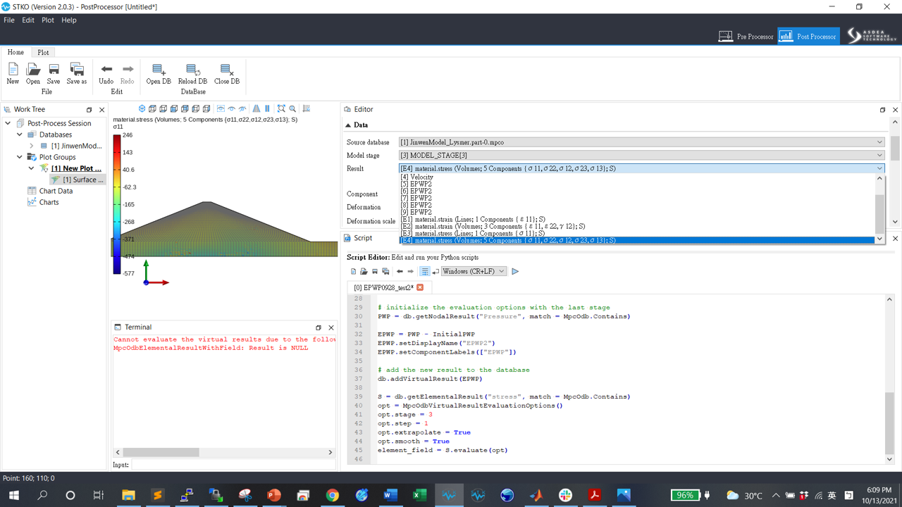Select the Post Processor mode button
The height and width of the screenshot is (507, 902).
[808, 37]
